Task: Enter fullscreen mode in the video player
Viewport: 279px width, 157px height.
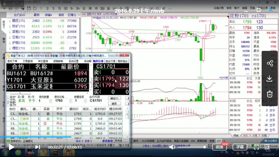Action: point(256,147)
